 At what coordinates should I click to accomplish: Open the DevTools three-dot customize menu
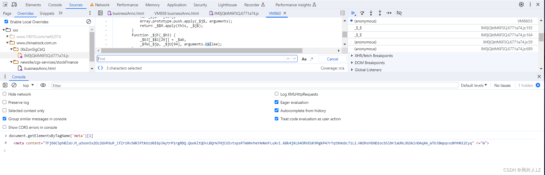(x=530, y=5)
